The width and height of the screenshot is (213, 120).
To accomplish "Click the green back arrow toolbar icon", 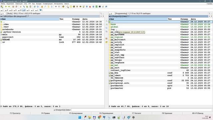I will (x=6, y=7).
